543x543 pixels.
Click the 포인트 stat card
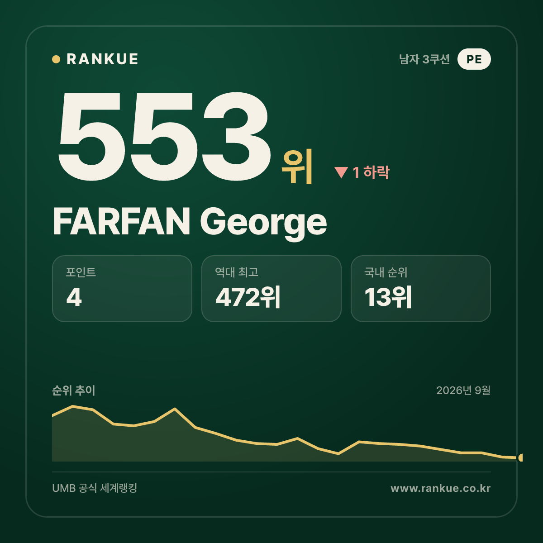122,289
